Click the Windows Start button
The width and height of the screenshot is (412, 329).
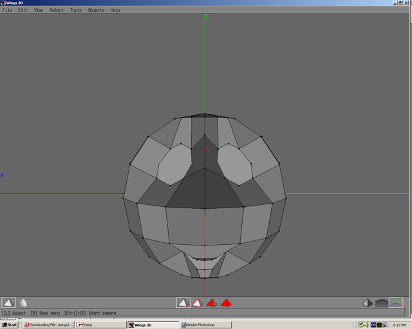click(x=10, y=325)
